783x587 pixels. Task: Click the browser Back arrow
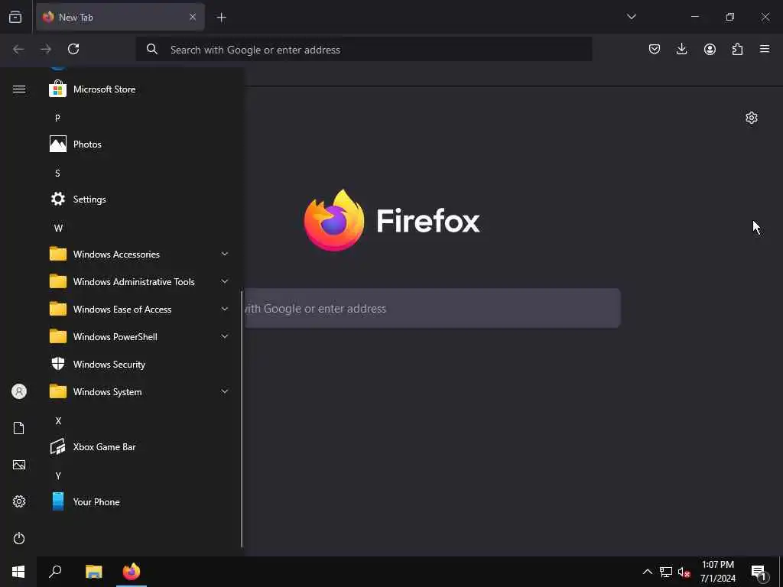coord(18,49)
